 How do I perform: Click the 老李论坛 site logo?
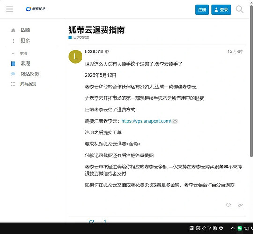(x=36, y=9)
